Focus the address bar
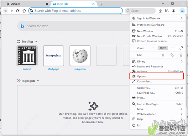This screenshot has height=136, width=188. tap(76, 11)
